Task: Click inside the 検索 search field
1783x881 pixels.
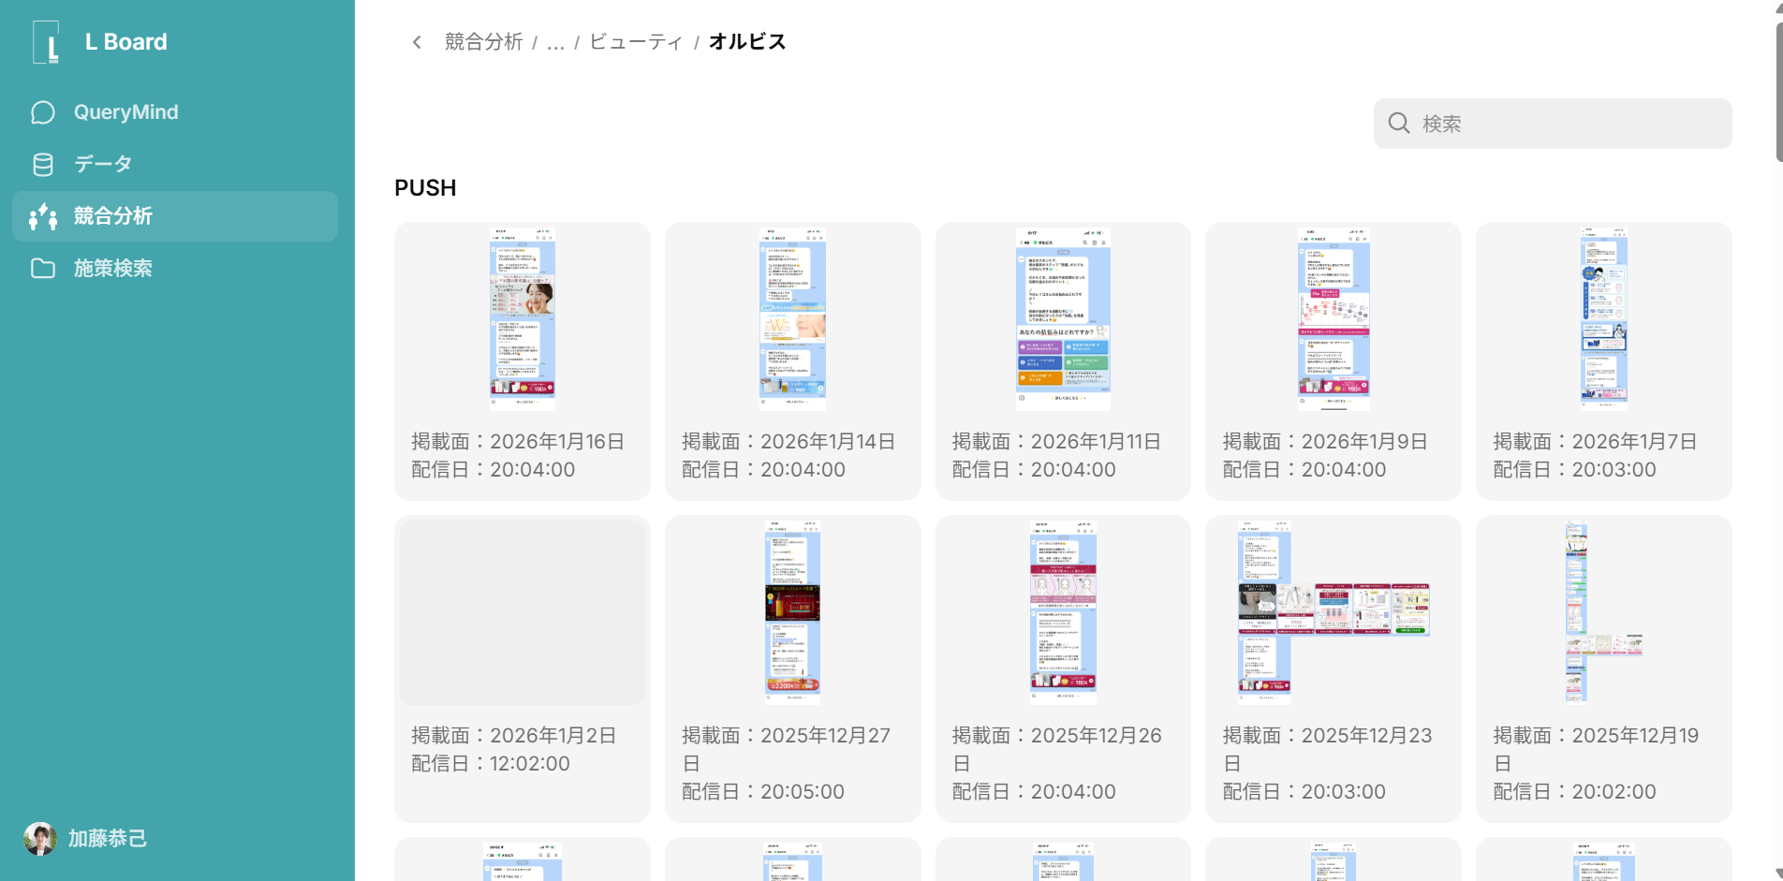Action: coord(1555,123)
